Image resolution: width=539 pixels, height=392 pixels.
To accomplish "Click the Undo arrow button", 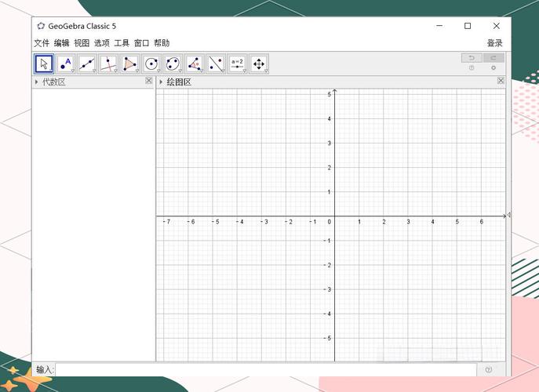I will coord(472,58).
